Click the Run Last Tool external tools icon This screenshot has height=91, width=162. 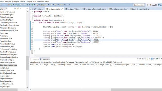(x=37, y=5)
